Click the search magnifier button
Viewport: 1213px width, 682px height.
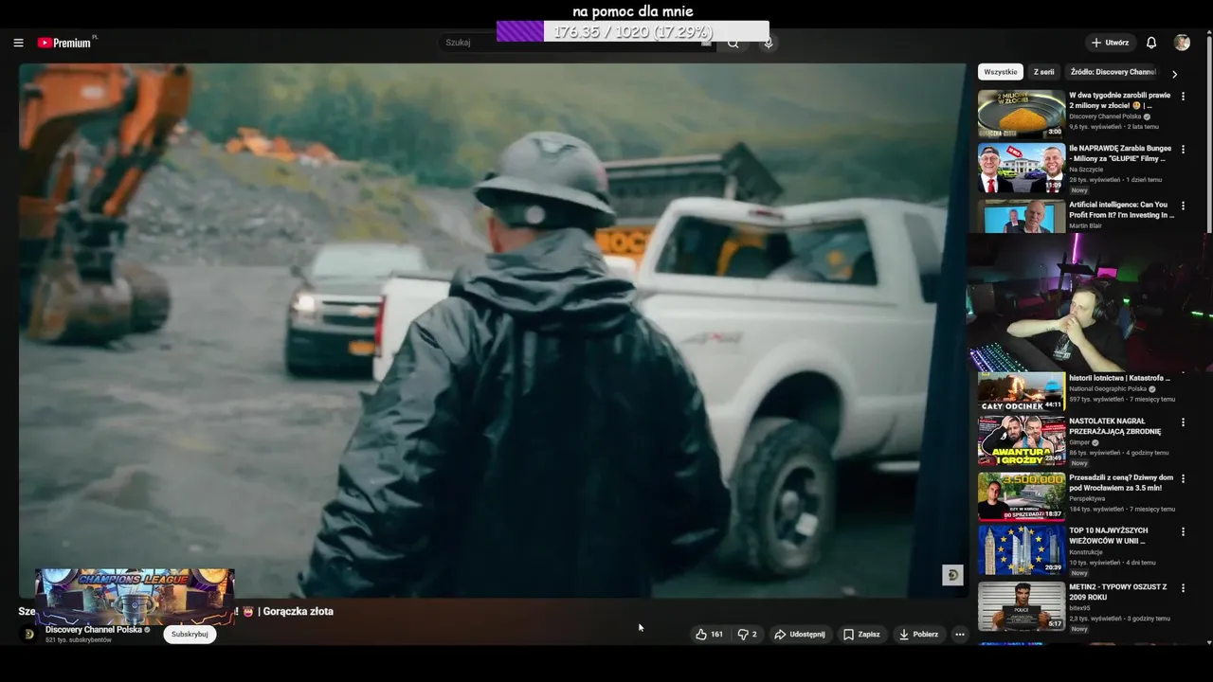click(x=733, y=43)
